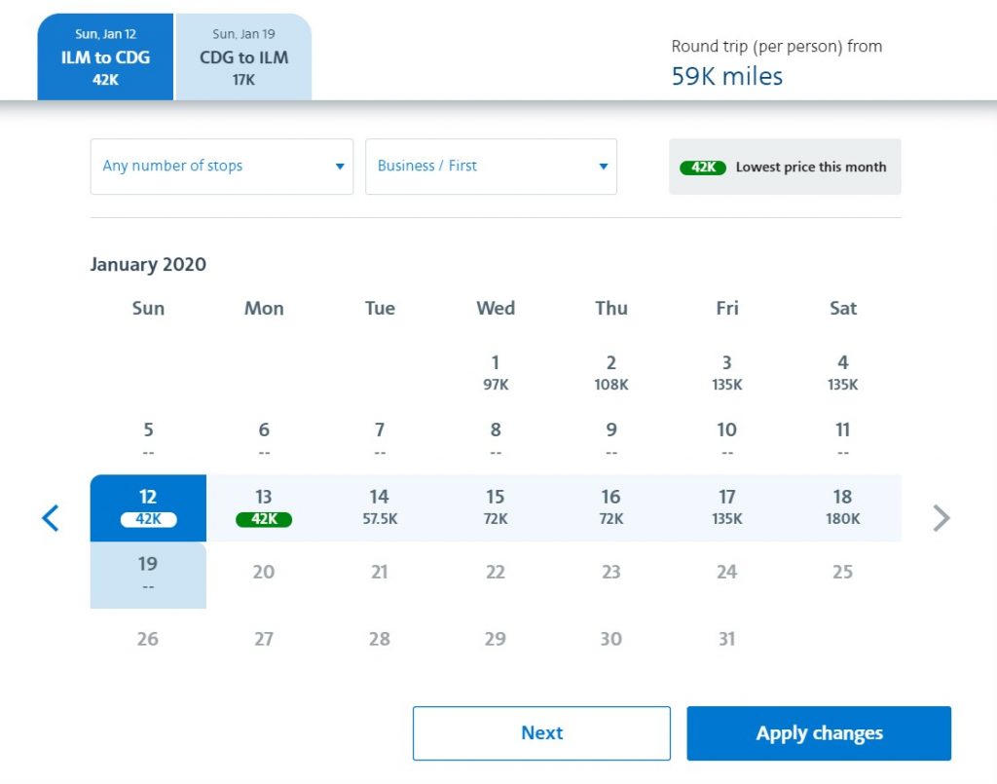
Task: Advance to next month arrow
Action: coord(941,518)
